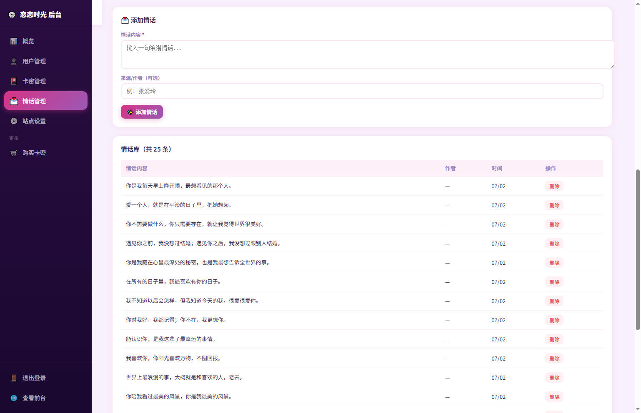This screenshot has width=641, height=413.
Task: Click the 添加情话 submit button
Action: [x=142, y=112]
